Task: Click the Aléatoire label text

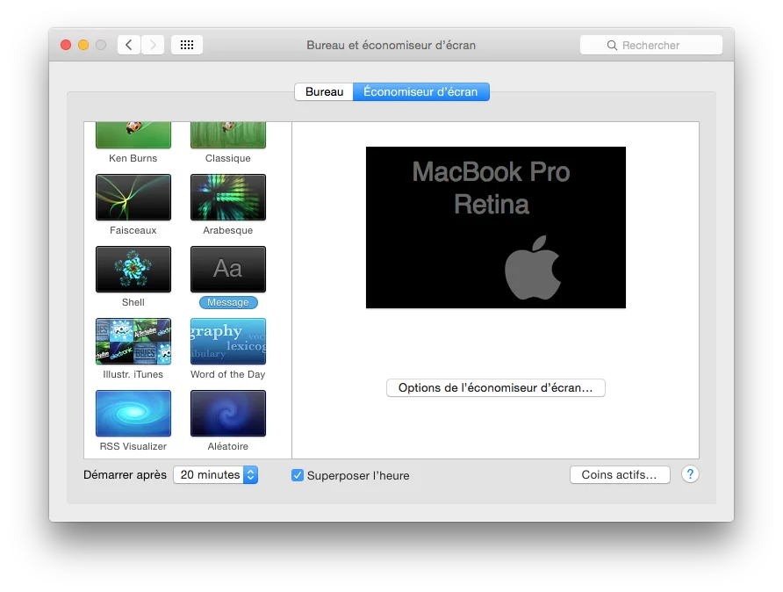Action: [x=227, y=446]
